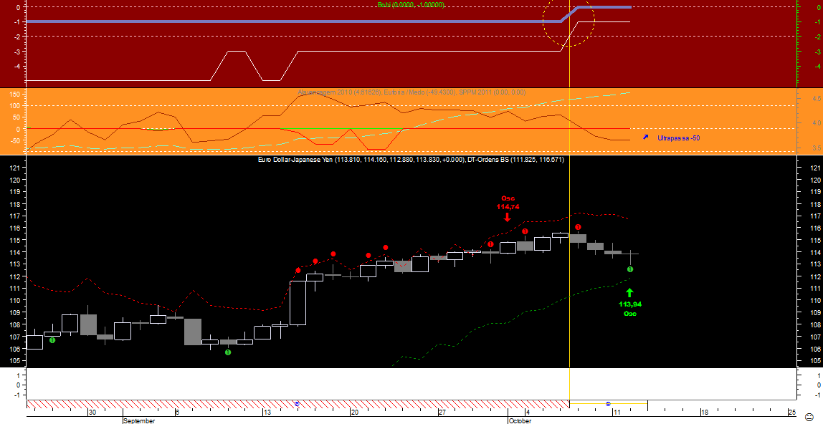Click the date label 13 on the time axis

[x=267, y=413]
